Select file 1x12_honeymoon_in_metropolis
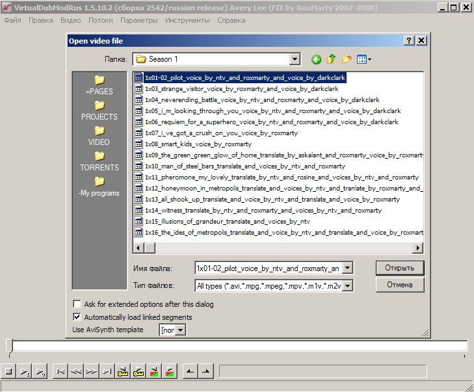The width and height of the screenshot is (474, 392). pyautogui.click(x=284, y=189)
